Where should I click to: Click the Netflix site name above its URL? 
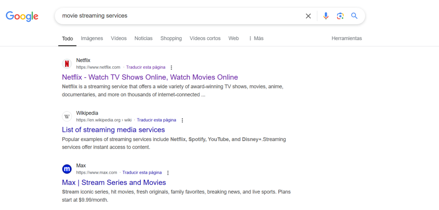coord(83,60)
